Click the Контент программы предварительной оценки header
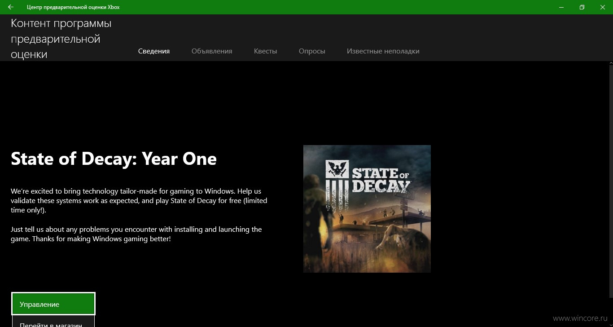613x327 pixels. (61, 39)
